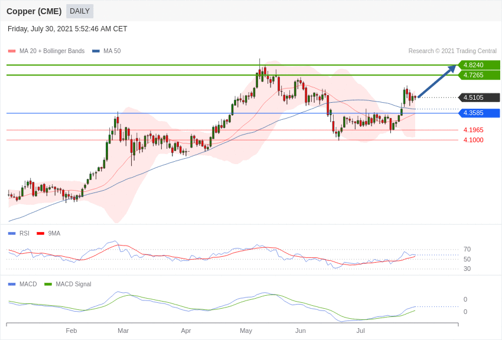Image resolution: width=502 pixels, height=340 pixels.
Task: Click the 'RSI' legend text
Action: [x=24, y=234]
